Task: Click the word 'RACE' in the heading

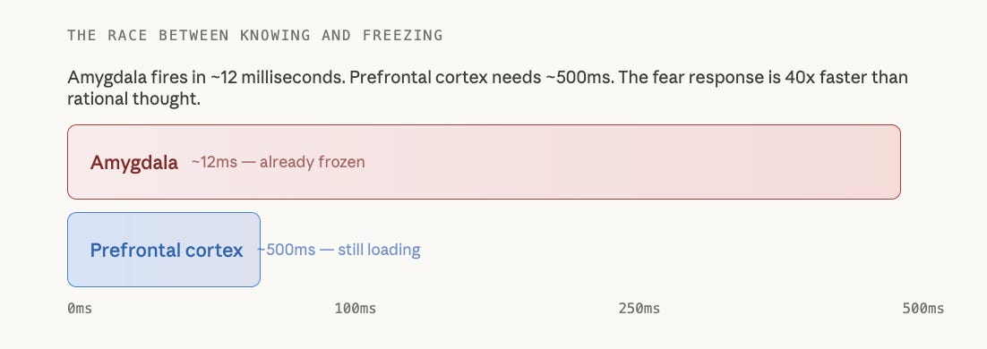Action: [128, 35]
